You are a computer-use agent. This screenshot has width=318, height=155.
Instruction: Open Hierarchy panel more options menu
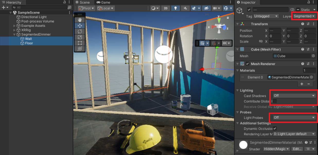(70, 2)
